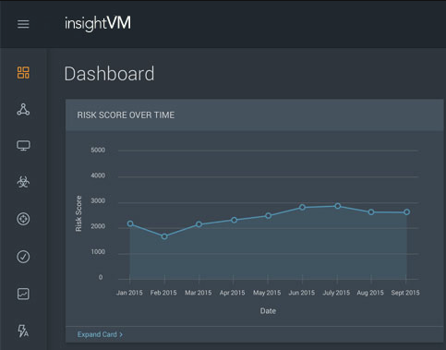This screenshot has height=350, width=446.
Task: Click the Expand Card link
Action: click(x=100, y=334)
